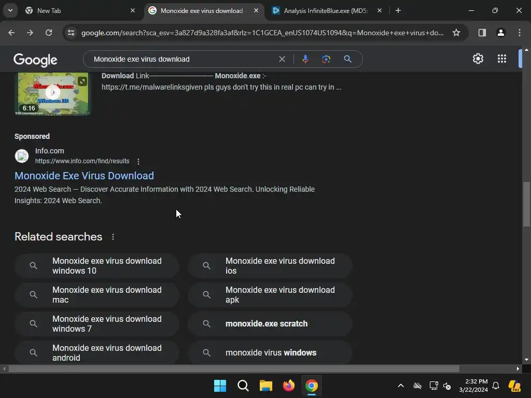Go forward to the next page
Screen dimensions: 531x398
pos(30,33)
